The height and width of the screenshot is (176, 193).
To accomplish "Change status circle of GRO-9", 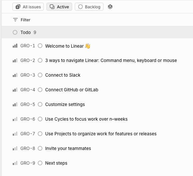I will tap(40, 163).
